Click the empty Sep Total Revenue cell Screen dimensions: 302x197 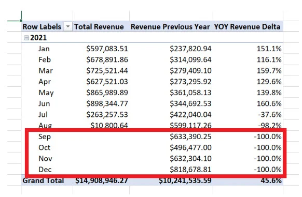[101, 137]
